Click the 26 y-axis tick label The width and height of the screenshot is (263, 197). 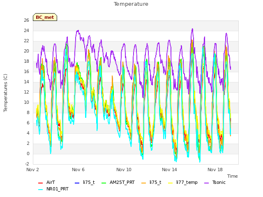26,21
